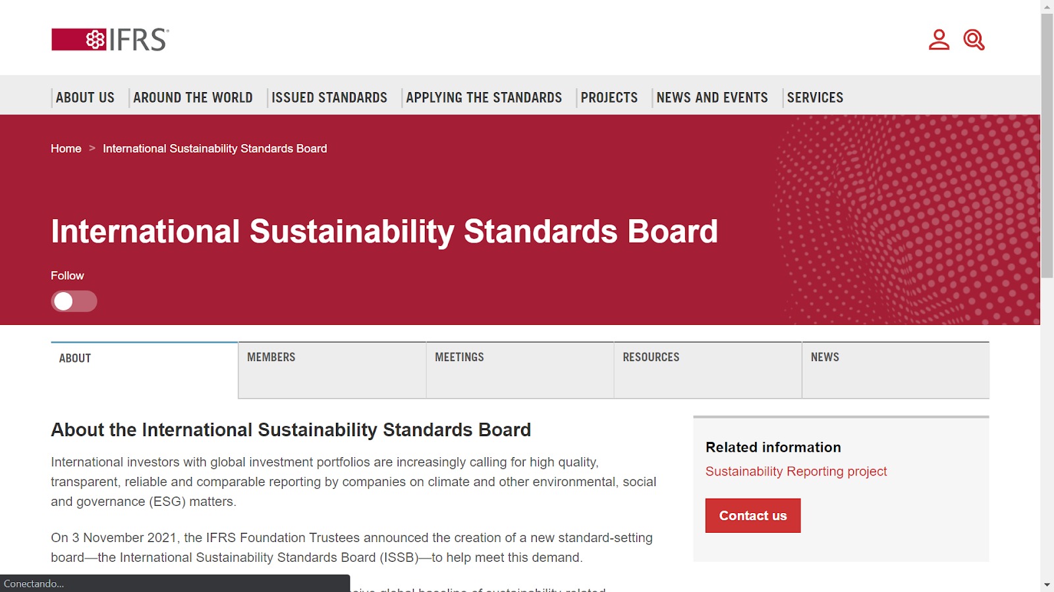This screenshot has width=1054, height=592.
Task: Click the Conectando... status bar text
Action: (x=34, y=584)
